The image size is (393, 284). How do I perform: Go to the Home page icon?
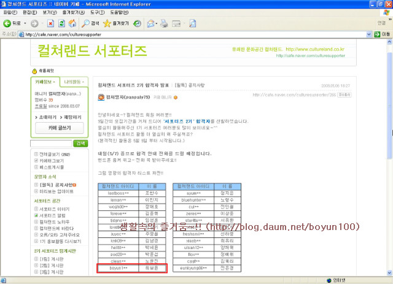(72, 23)
